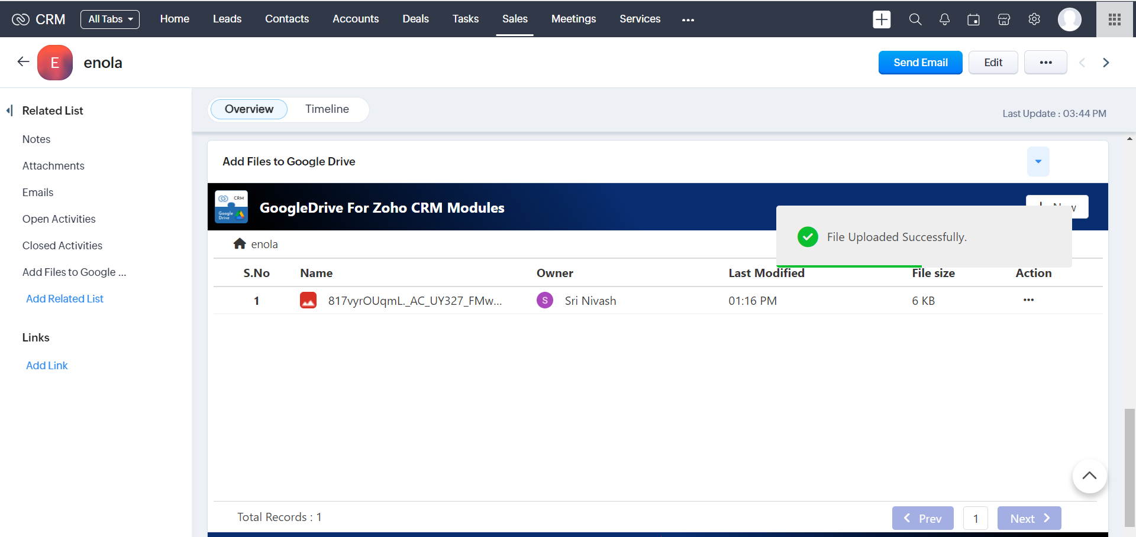The height and width of the screenshot is (537, 1136).
Task: Open the notifications bell icon
Action: pos(944,19)
